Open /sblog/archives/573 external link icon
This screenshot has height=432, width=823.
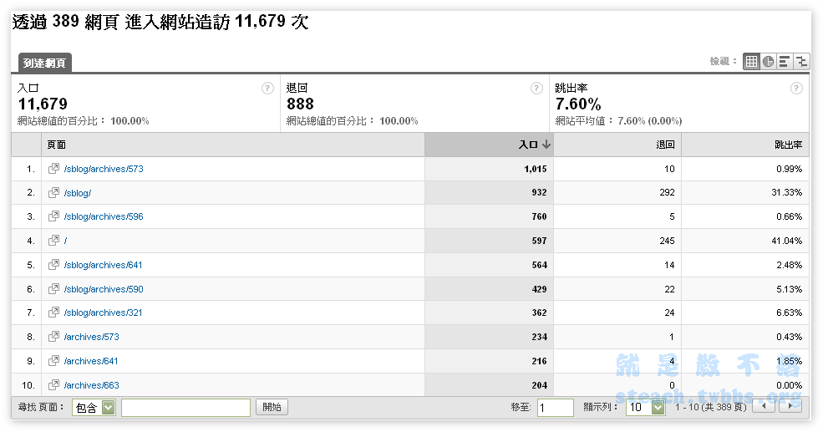(x=53, y=169)
